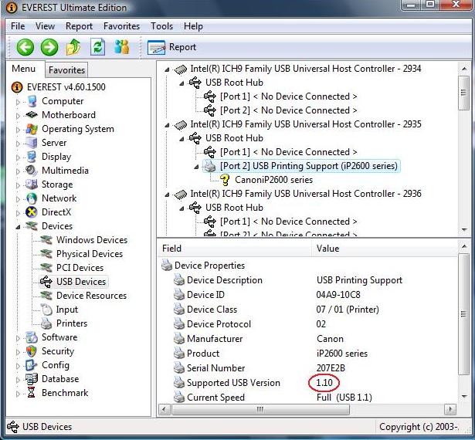Select the Software icon in tree
This screenshot has width=475, height=440.
[32, 337]
